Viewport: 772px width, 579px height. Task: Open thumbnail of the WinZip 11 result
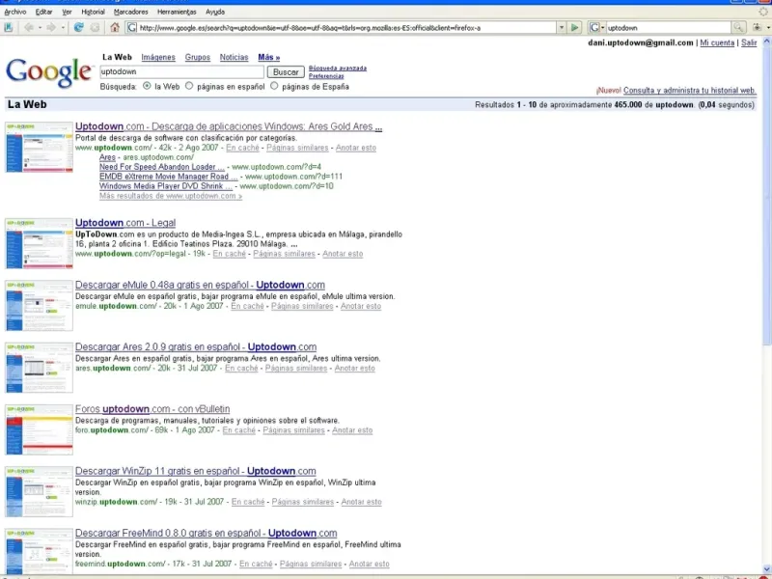click(x=40, y=491)
